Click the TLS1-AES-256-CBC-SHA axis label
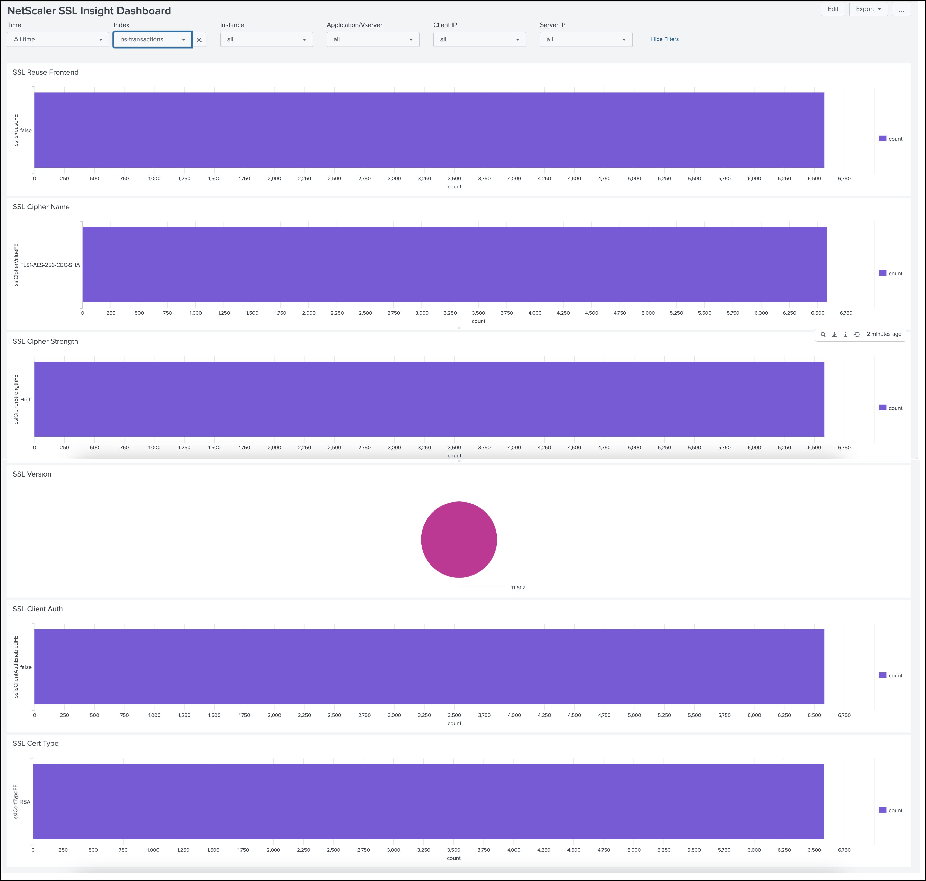 point(50,265)
